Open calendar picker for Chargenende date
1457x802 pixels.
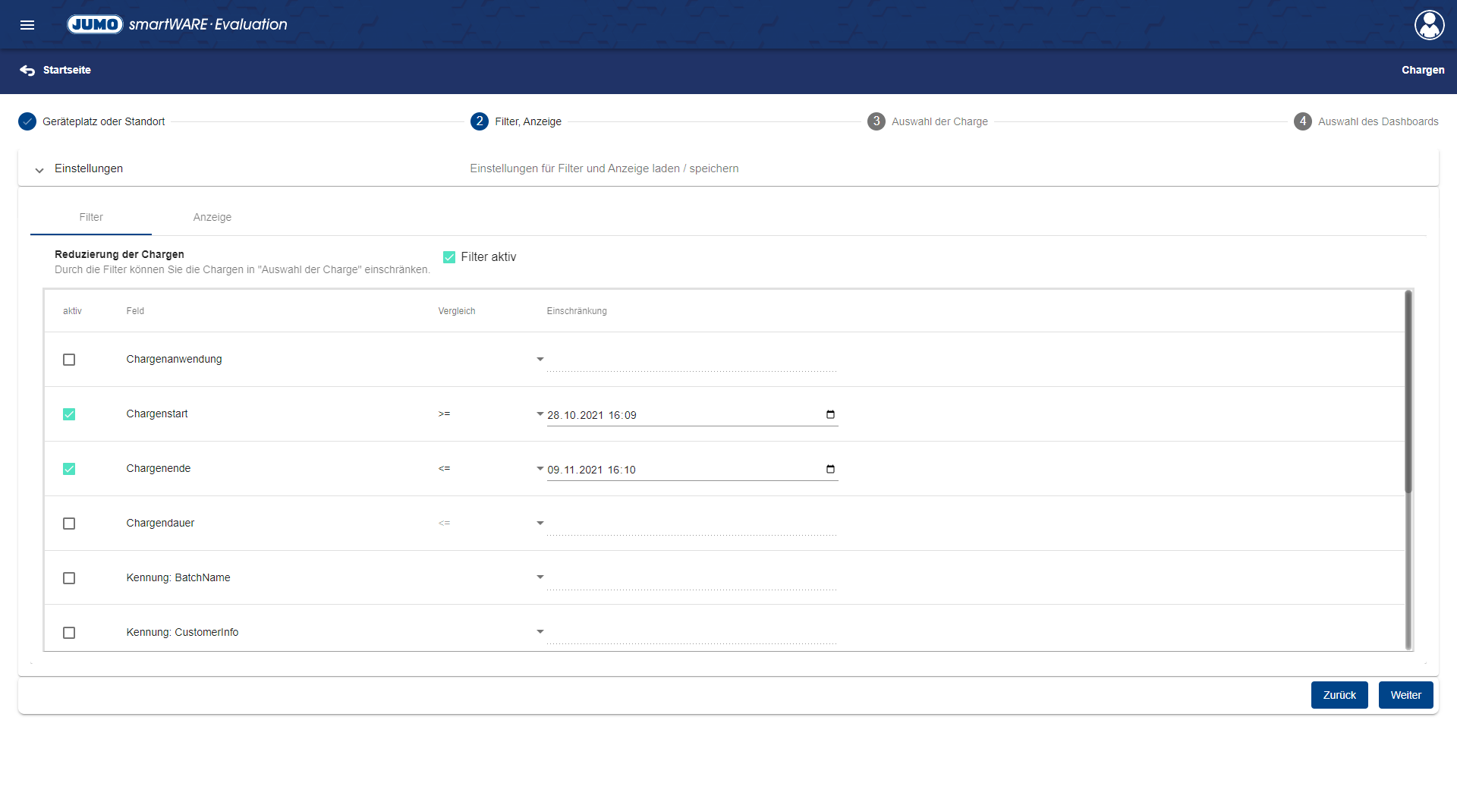click(830, 469)
